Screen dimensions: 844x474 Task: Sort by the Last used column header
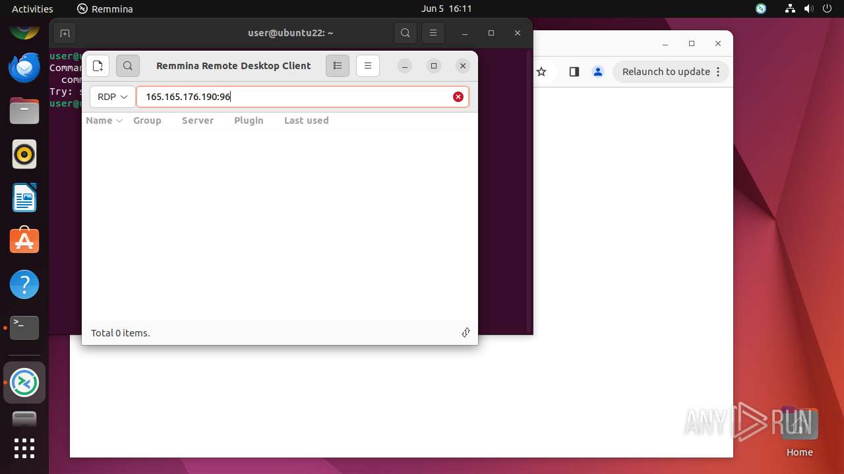click(306, 120)
